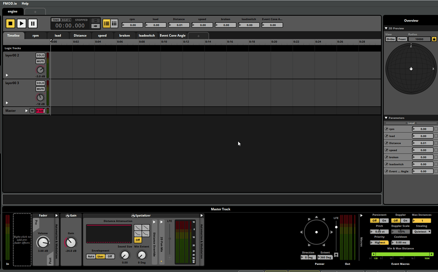Viewport: 438px width, 272px height.
Task: Click the Stop transport button
Action: point(9,24)
